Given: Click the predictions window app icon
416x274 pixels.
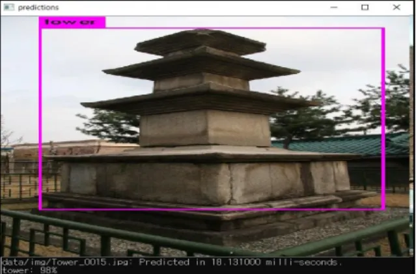Looking at the screenshot, I should 8,7.
